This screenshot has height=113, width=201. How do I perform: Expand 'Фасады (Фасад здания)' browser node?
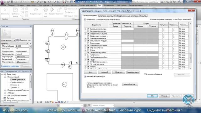(5, 95)
